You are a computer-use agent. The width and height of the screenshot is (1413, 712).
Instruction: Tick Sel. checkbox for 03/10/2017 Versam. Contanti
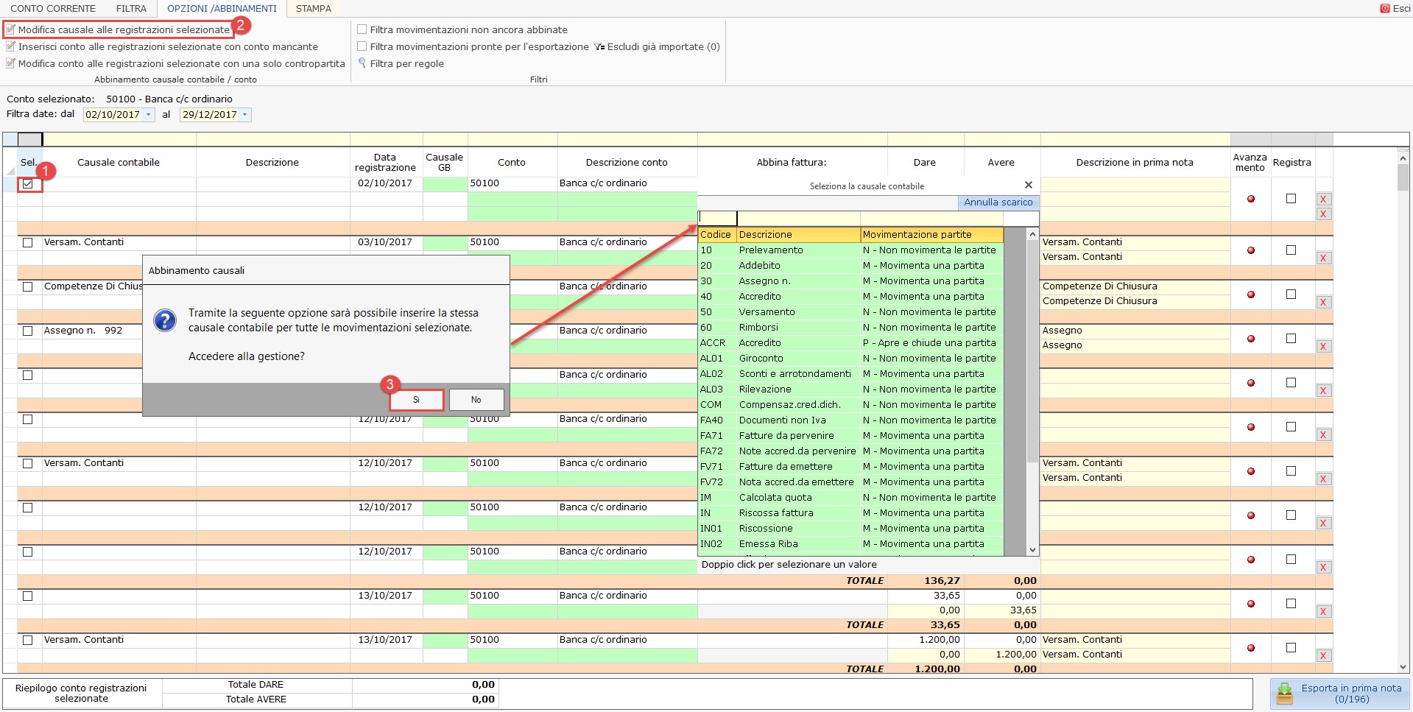28,242
